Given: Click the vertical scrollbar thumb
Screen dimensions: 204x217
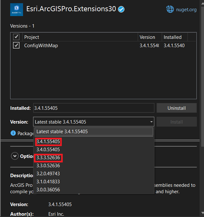Looking at the screenshot, I should (202, 76).
